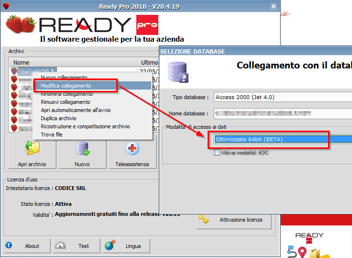Choose Nuovo collegamento menu entry
Image resolution: width=352 pixels, height=258 pixels.
(x=92, y=78)
